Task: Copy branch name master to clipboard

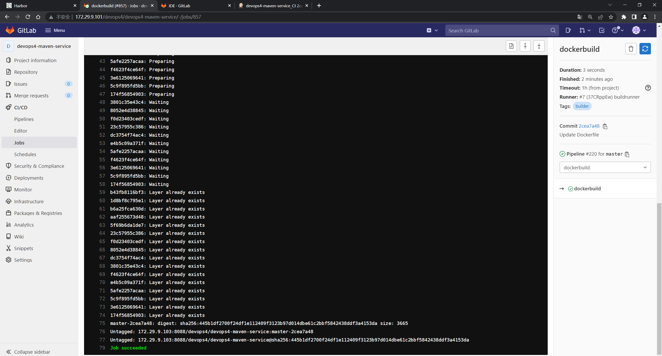Action: pyautogui.click(x=627, y=154)
